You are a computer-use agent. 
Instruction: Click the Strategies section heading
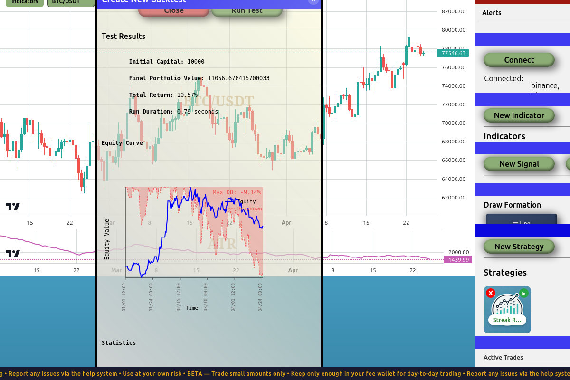[x=505, y=273]
